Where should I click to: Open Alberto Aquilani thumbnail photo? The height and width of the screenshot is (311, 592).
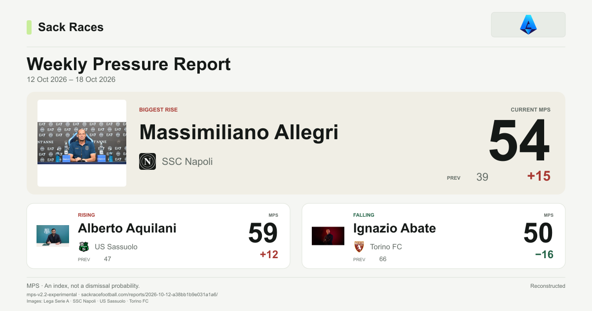click(53, 236)
